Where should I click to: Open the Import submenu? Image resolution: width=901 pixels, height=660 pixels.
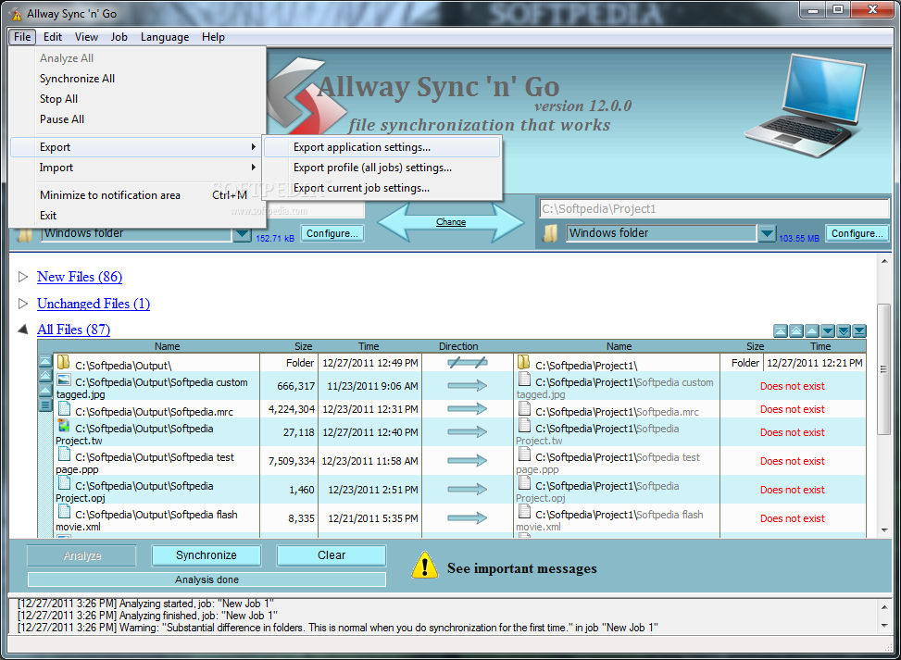pos(135,168)
